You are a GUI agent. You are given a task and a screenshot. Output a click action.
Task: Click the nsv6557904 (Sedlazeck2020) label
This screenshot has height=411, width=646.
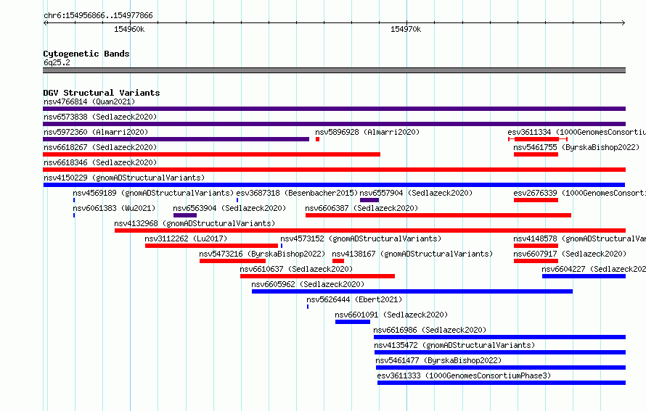point(416,193)
